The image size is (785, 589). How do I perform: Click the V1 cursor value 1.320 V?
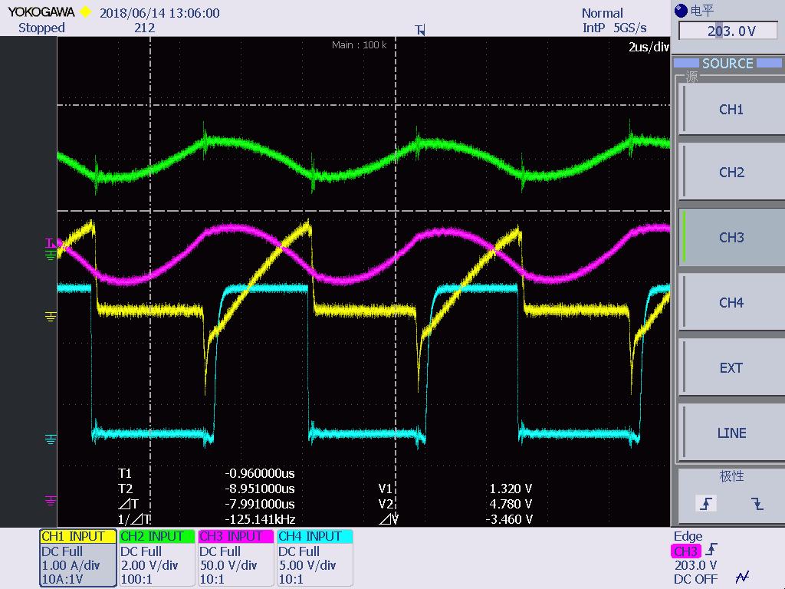pos(511,489)
